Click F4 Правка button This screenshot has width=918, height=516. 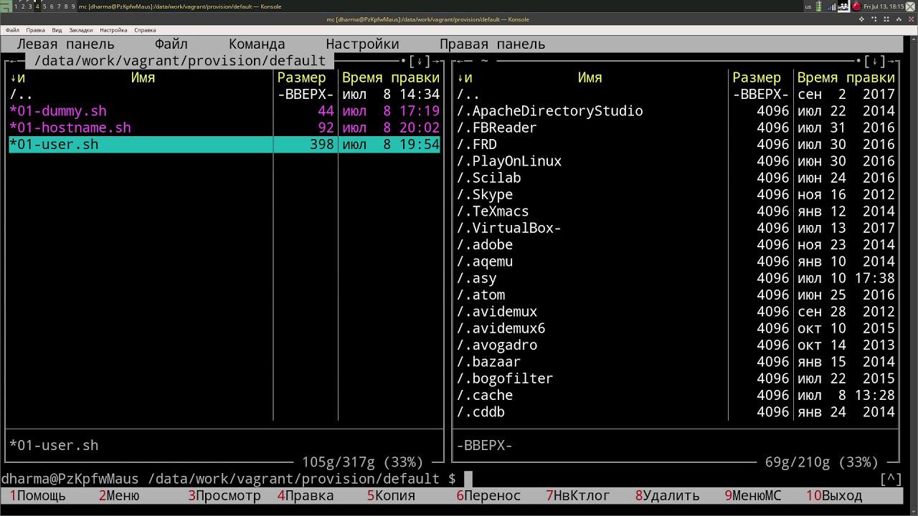tap(306, 495)
